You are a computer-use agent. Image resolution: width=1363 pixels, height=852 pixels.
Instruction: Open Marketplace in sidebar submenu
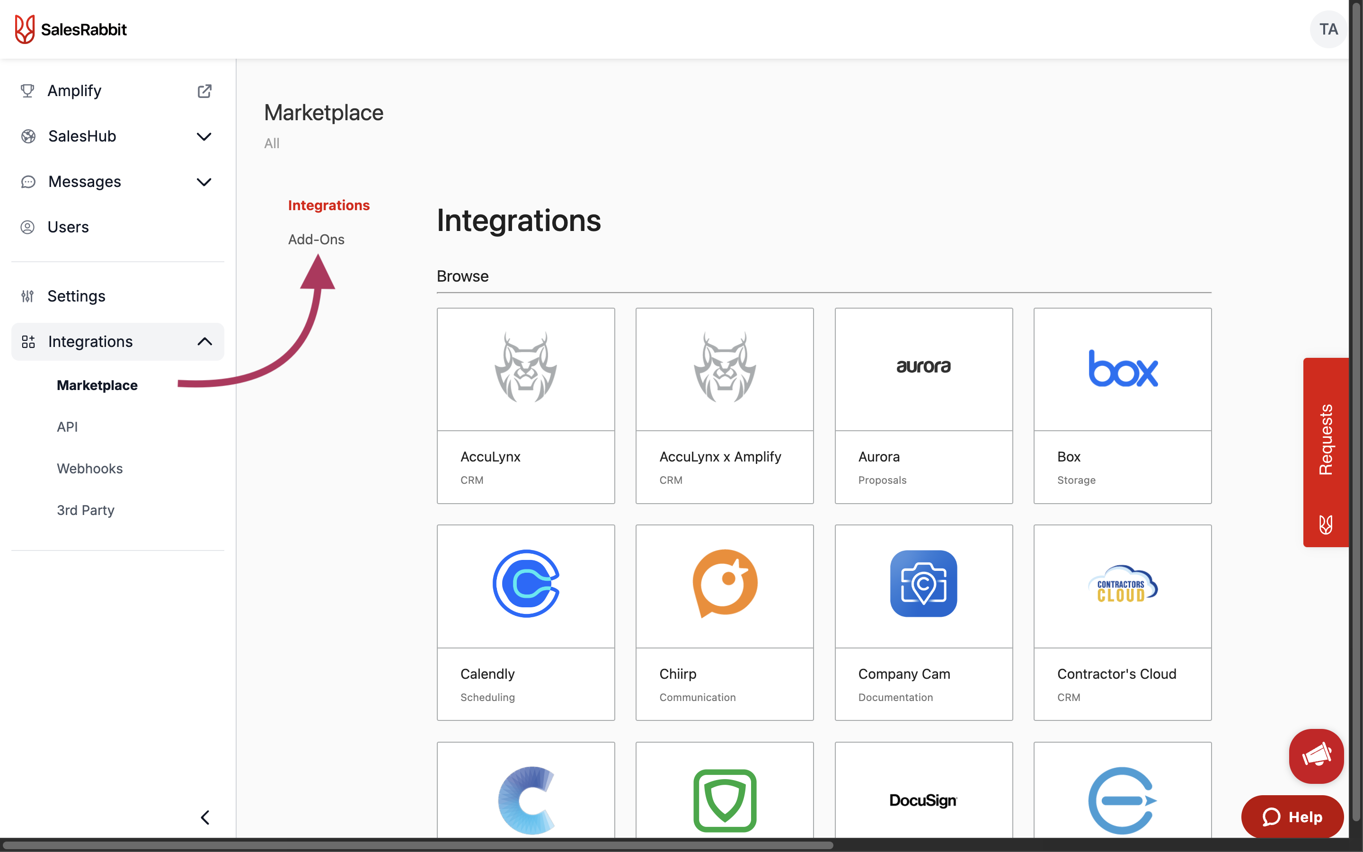(x=97, y=385)
